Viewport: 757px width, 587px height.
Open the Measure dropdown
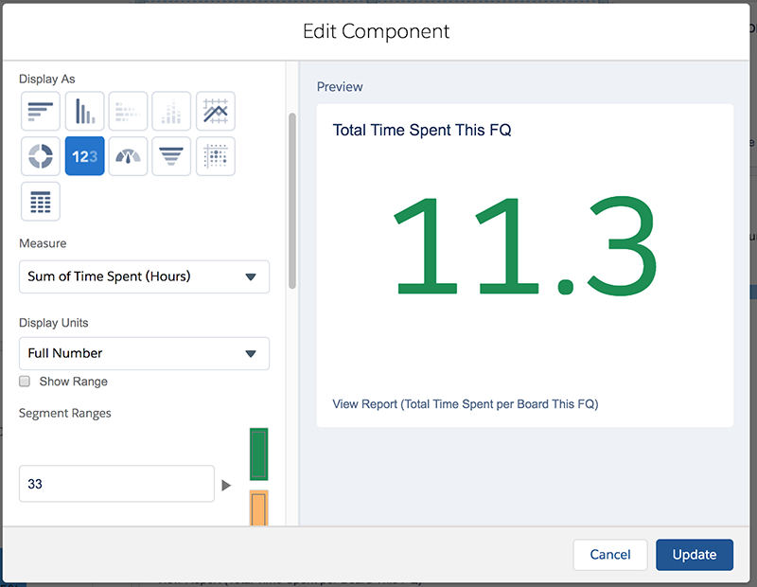coord(144,276)
